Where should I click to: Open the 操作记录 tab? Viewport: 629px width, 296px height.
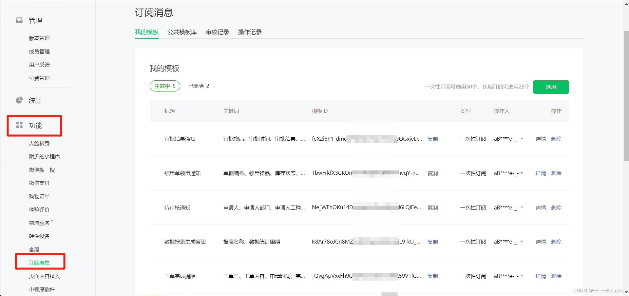(250, 32)
